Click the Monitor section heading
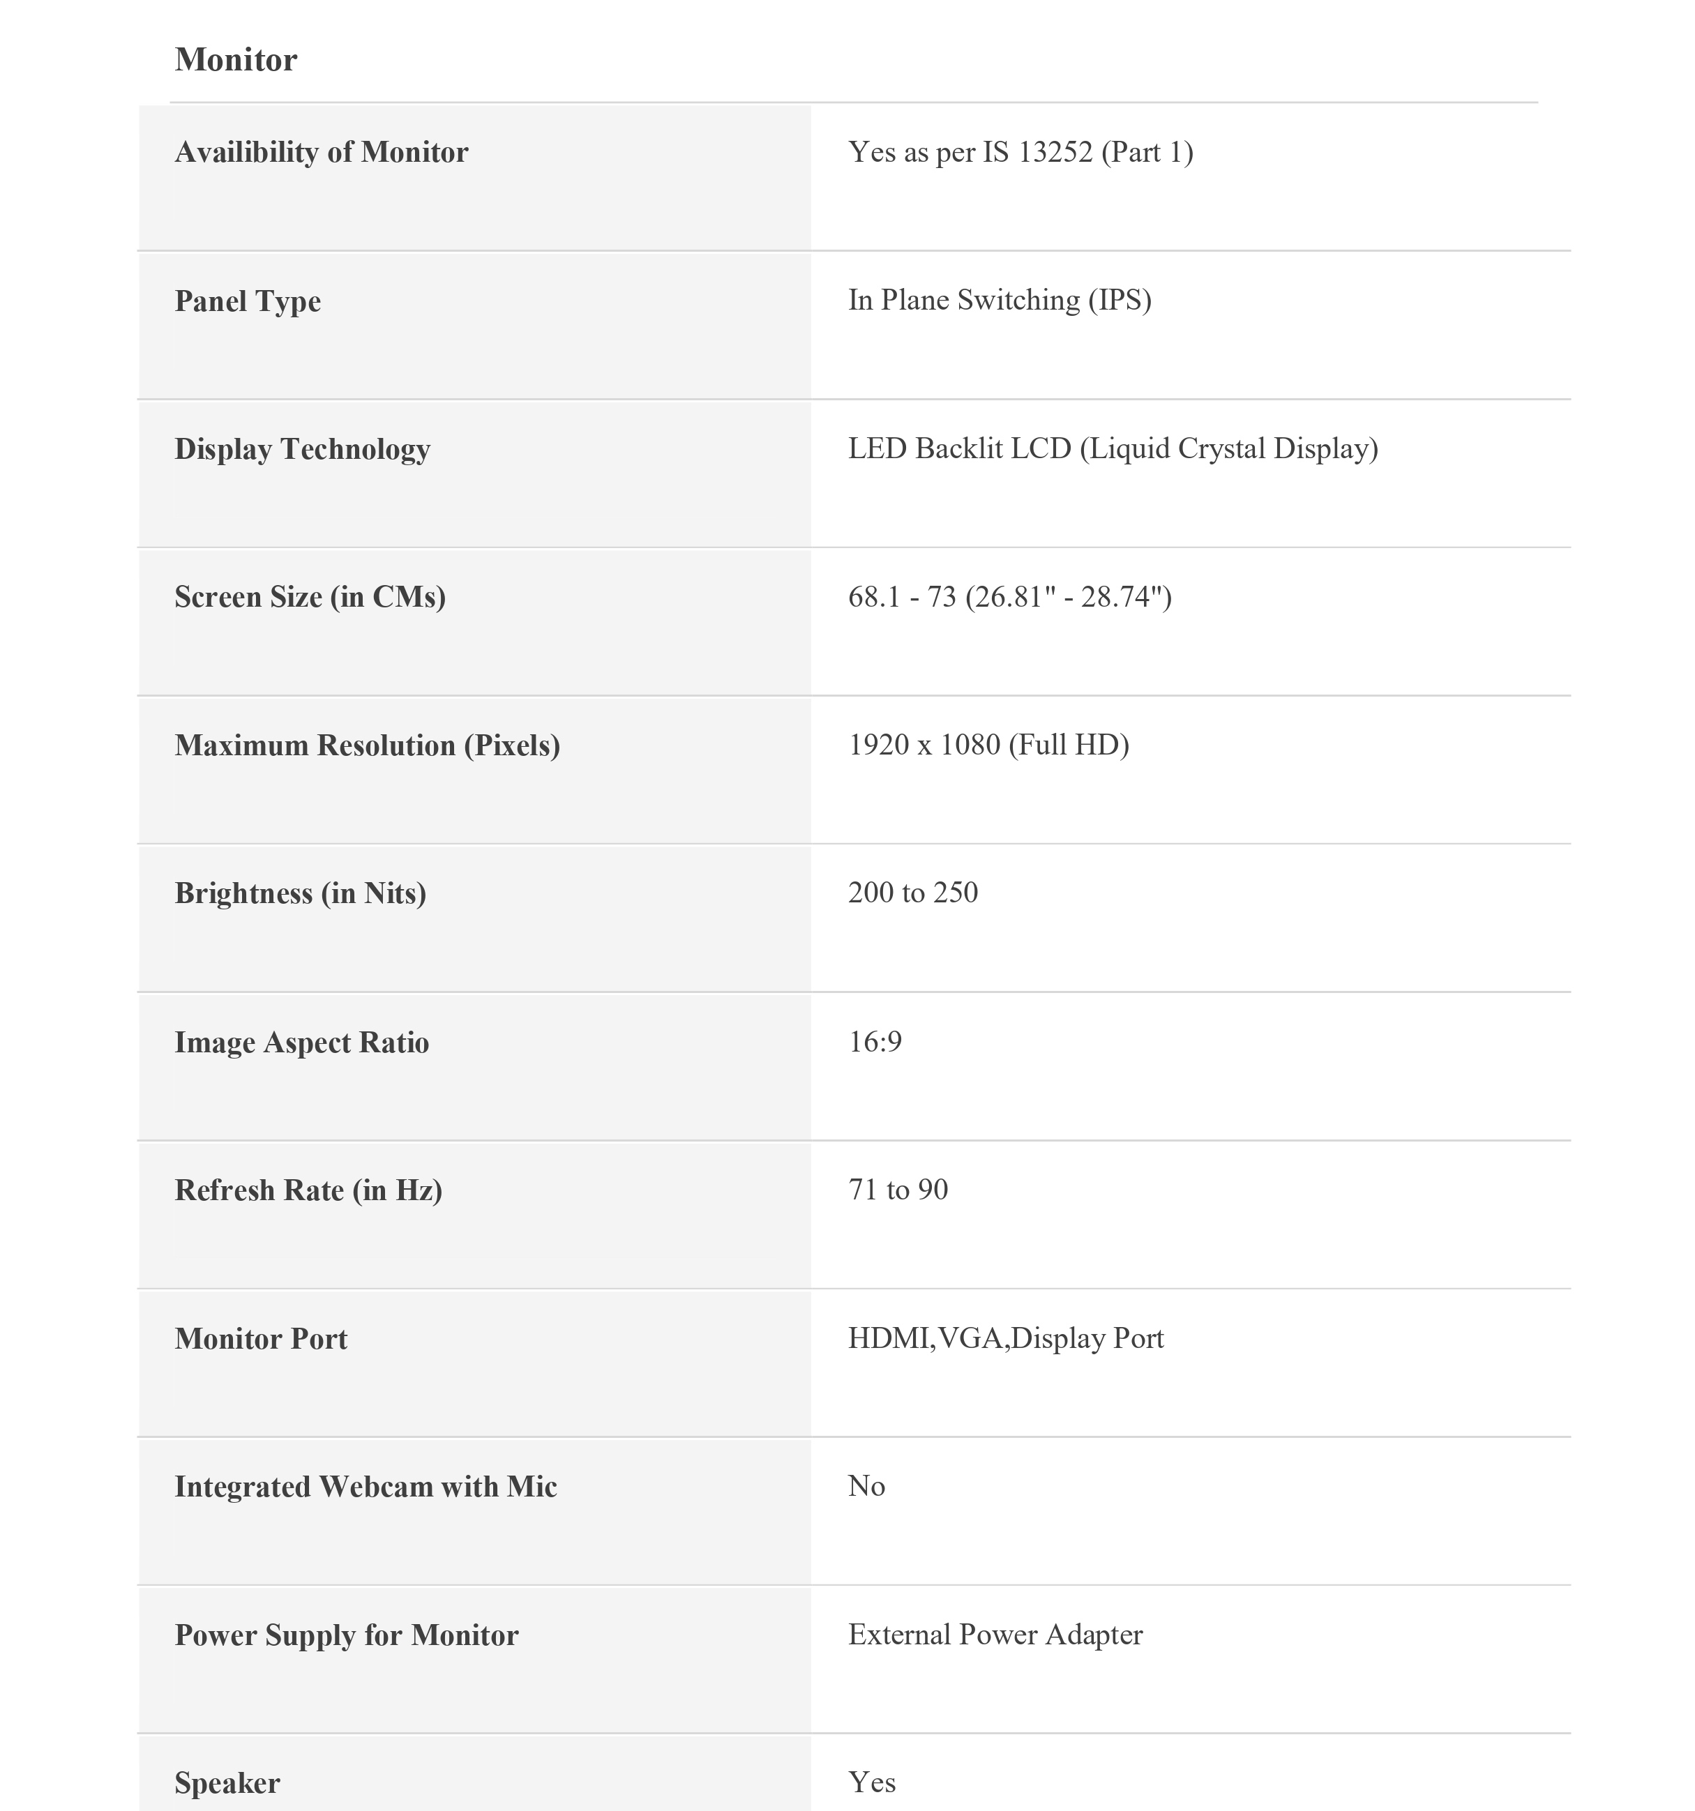1695x1811 pixels. click(236, 60)
